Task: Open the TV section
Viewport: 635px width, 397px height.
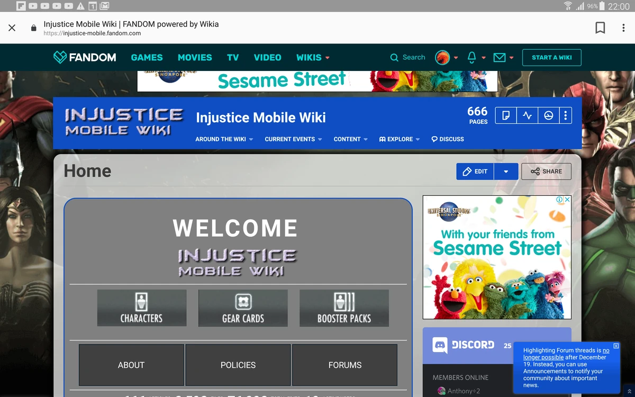Action: [233, 57]
